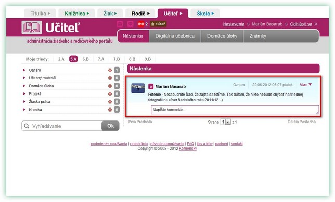This screenshot has width=335, height=202.
Task: Click the Učiteľ book logo
Action: point(32,28)
